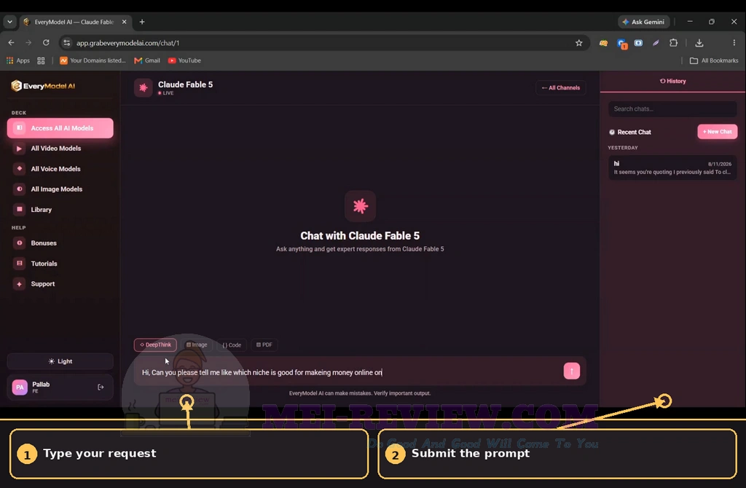Viewport: 746px width, 488px height.
Task: Open the Bonuses page
Action: (x=60, y=243)
